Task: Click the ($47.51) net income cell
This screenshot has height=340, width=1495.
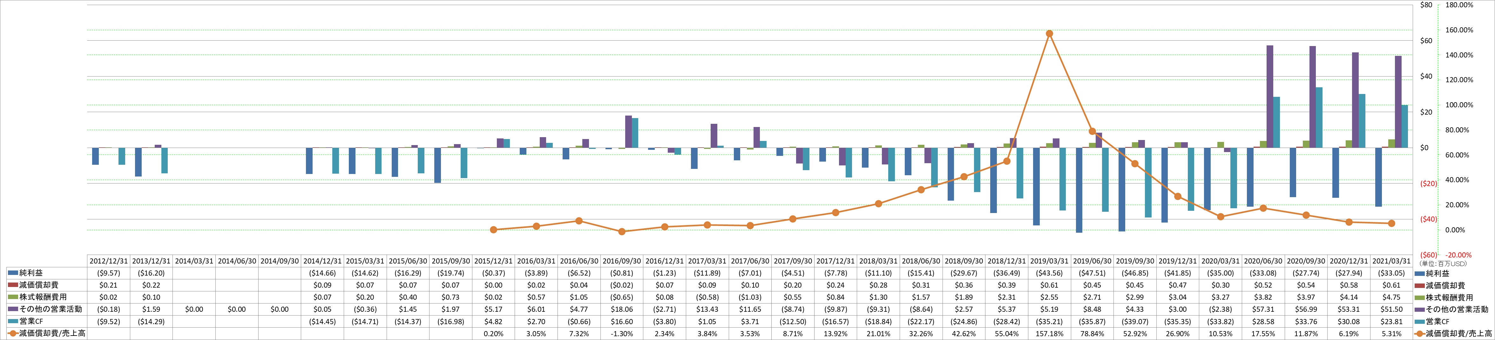Action: pos(1092,273)
